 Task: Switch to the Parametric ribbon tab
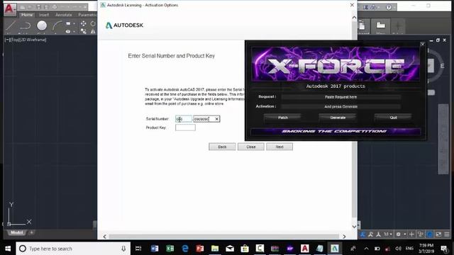pos(87,15)
